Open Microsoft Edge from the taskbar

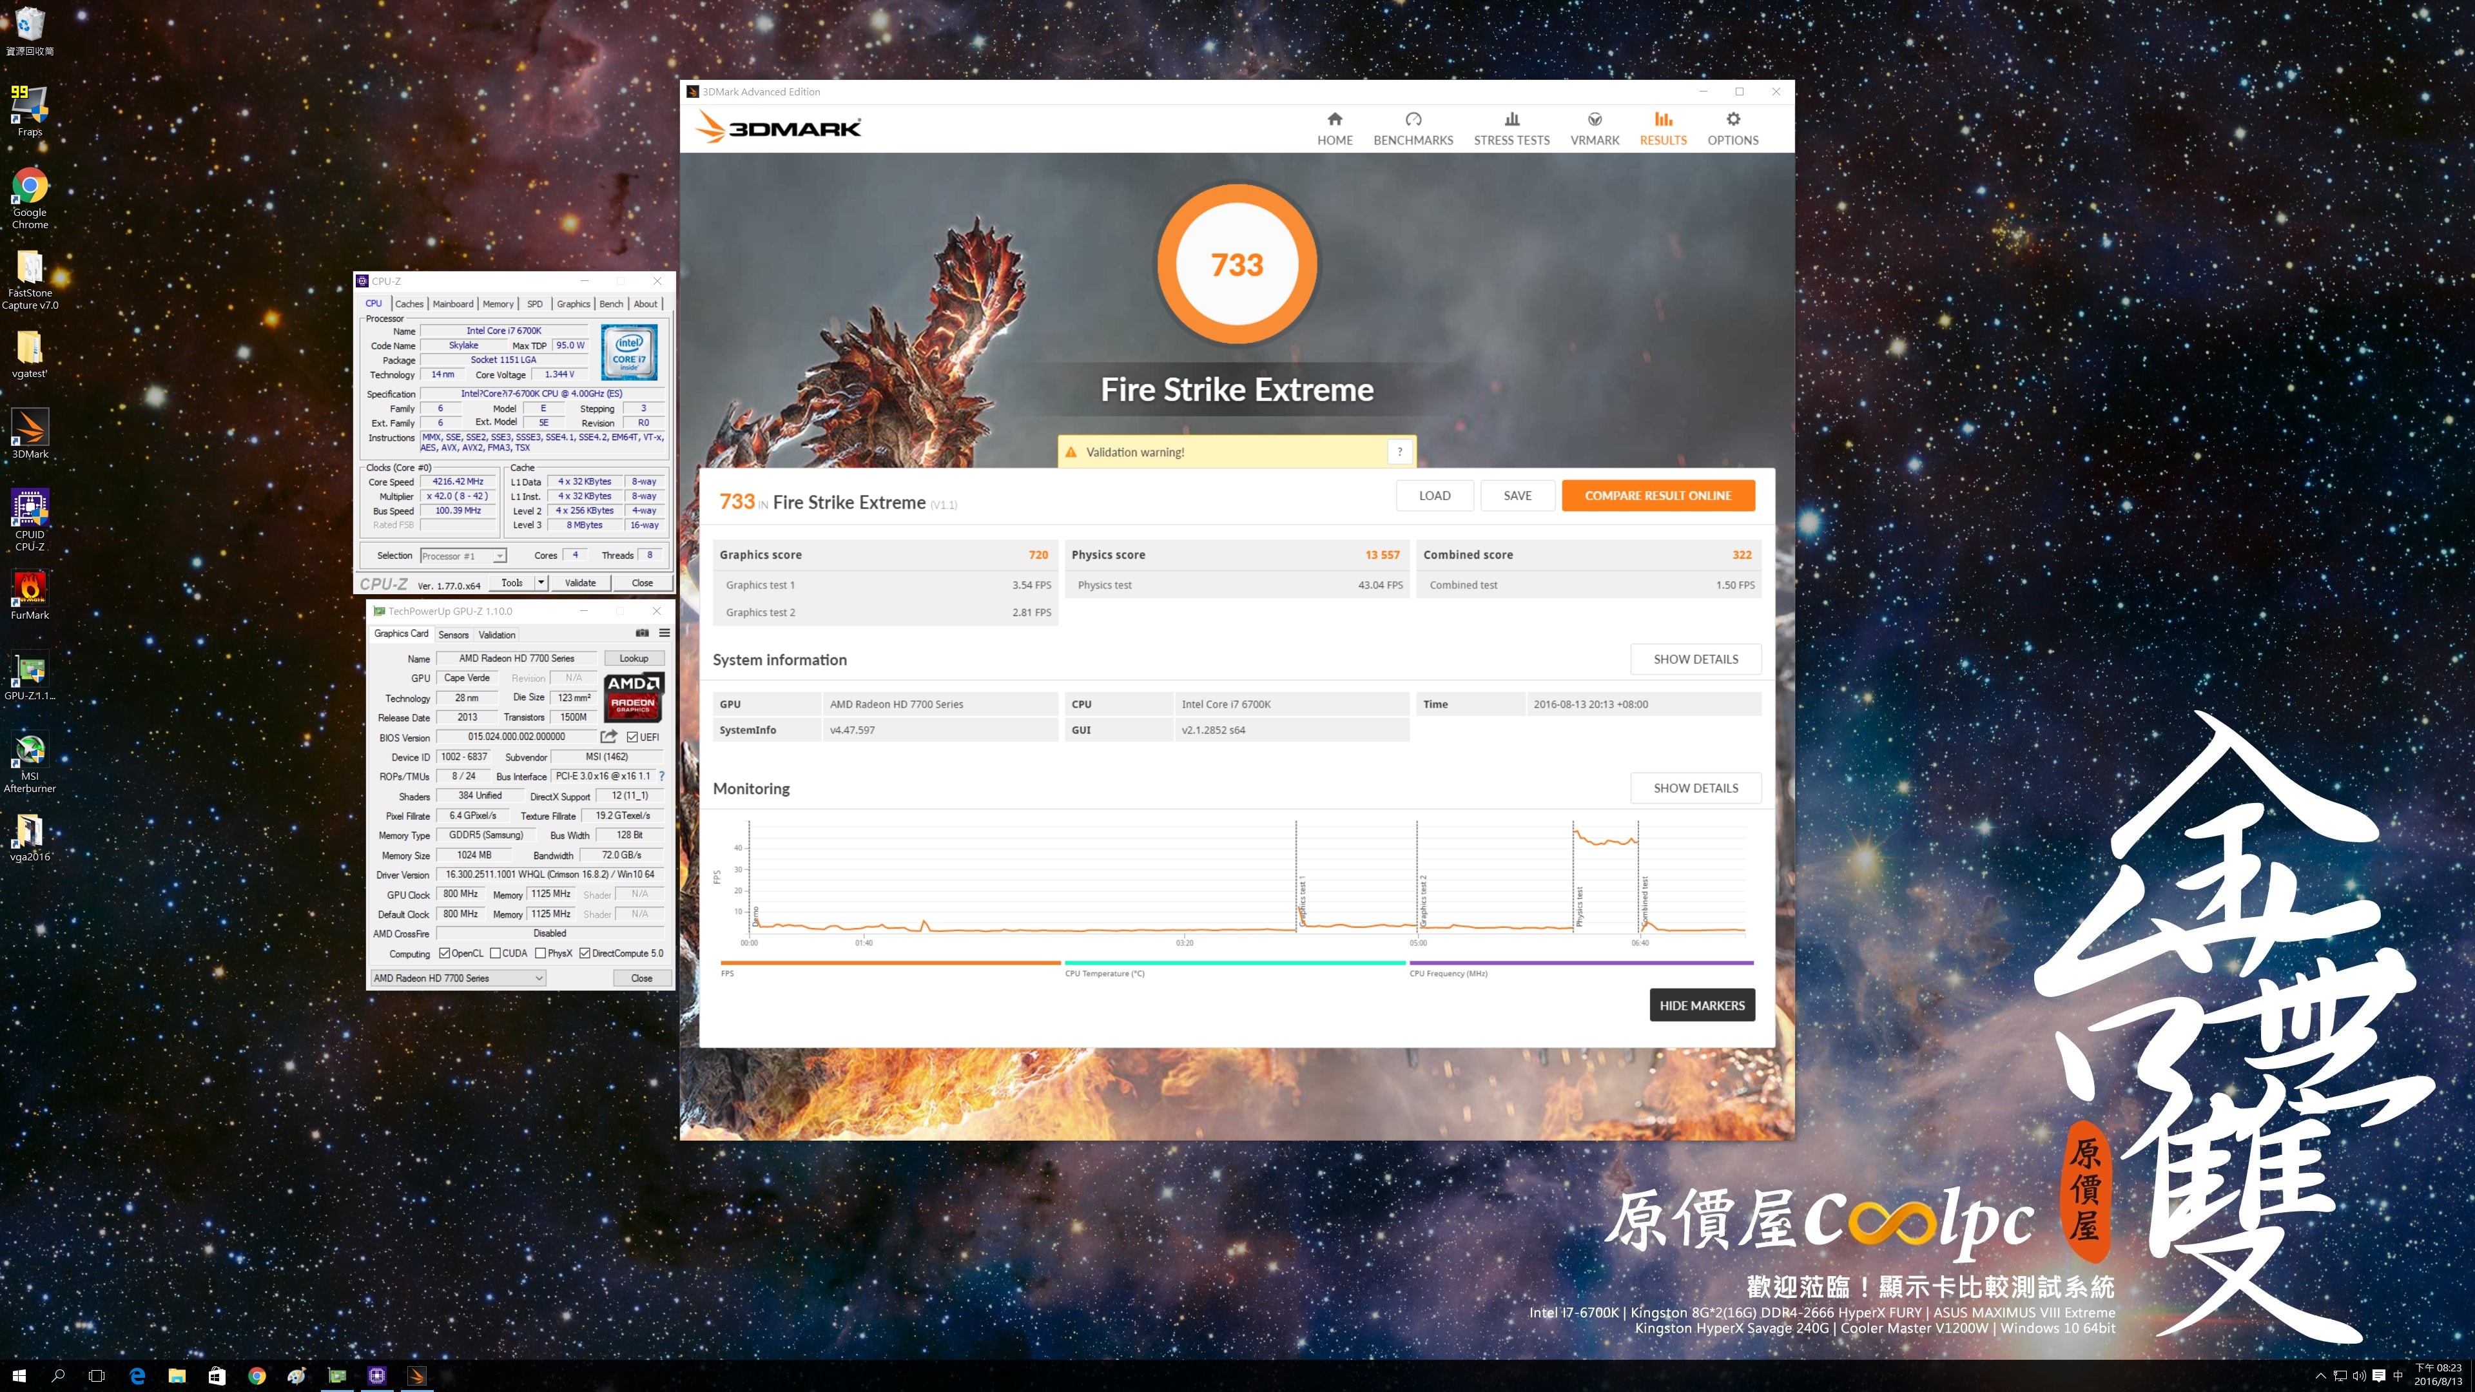pyautogui.click(x=137, y=1376)
